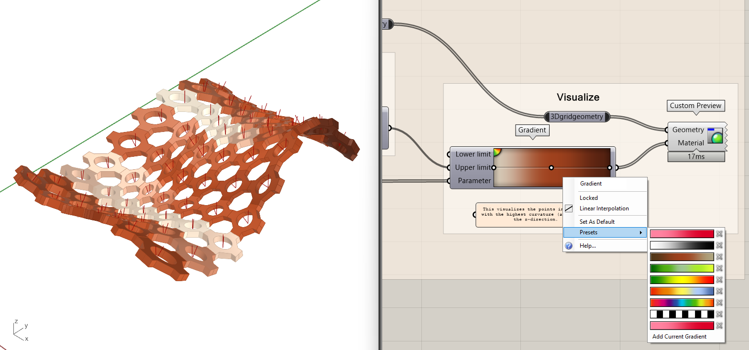Screen dimensions: 749x350
Task: Select the 3Dgridgeometry parameter node
Action: click(577, 117)
